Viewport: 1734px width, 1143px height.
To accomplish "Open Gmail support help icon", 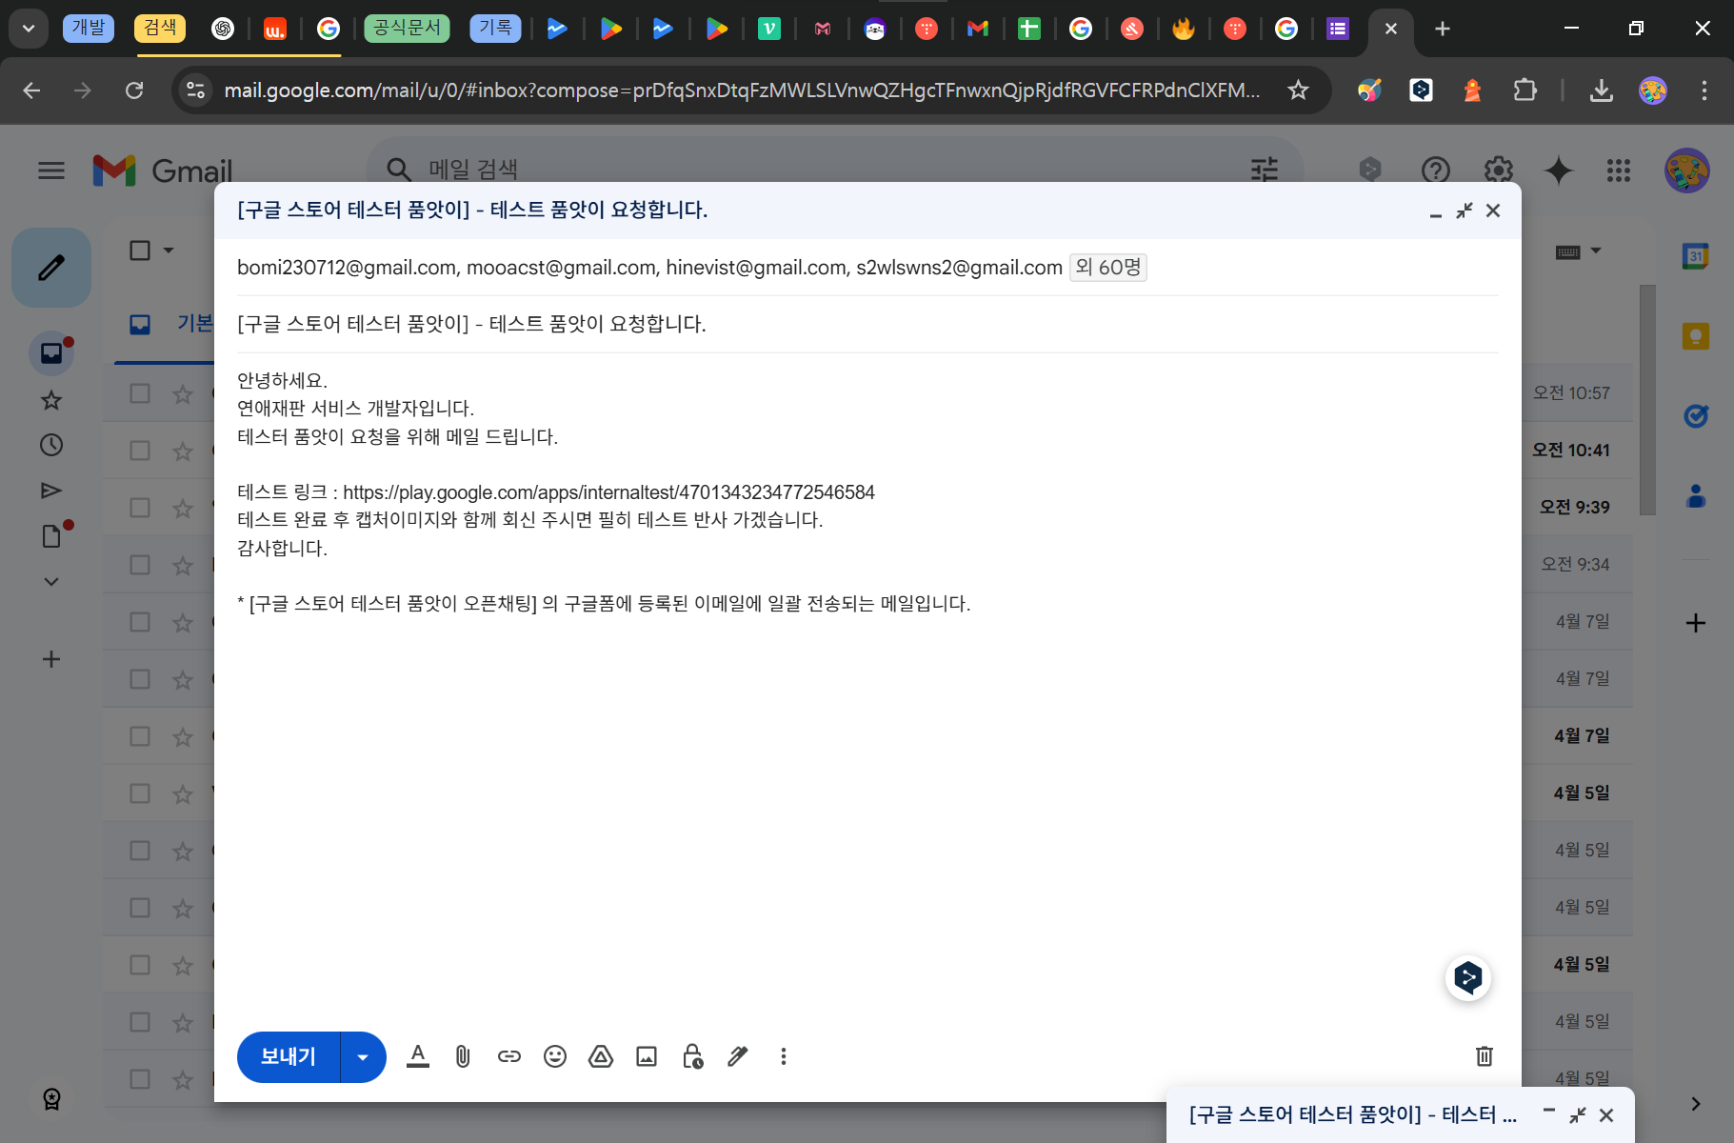I will [1436, 170].
